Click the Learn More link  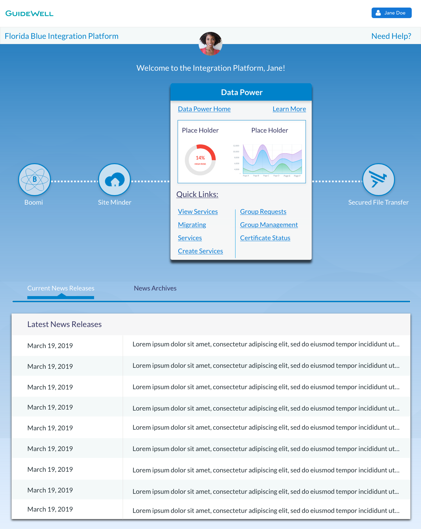289,109
